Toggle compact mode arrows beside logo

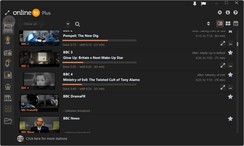7,13
